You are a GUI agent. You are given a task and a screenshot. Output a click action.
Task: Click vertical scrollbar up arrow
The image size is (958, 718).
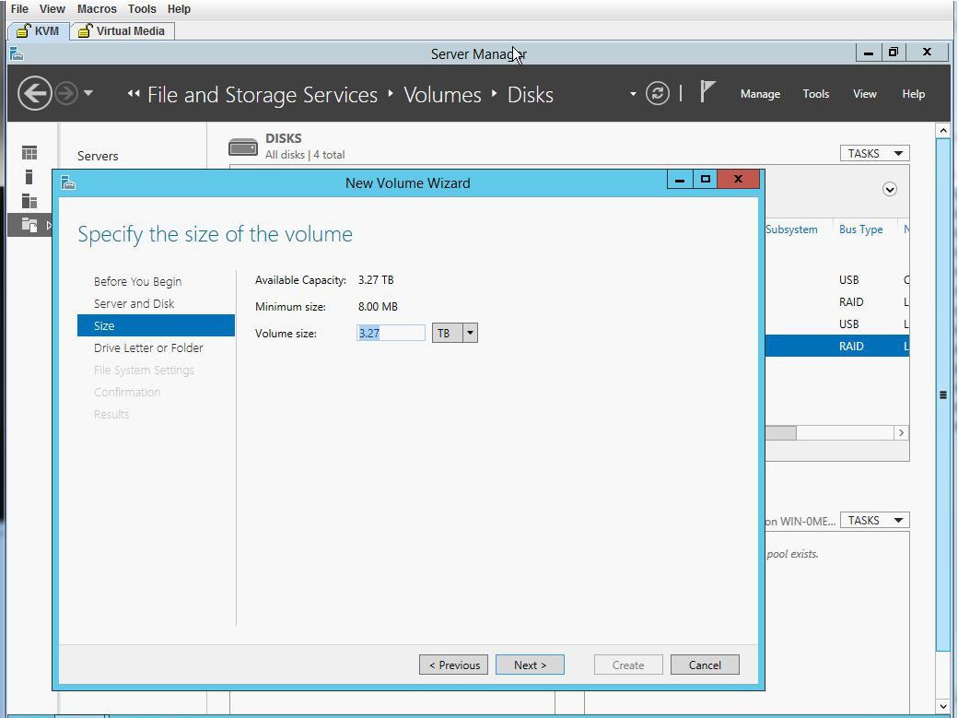click(942, 130)
